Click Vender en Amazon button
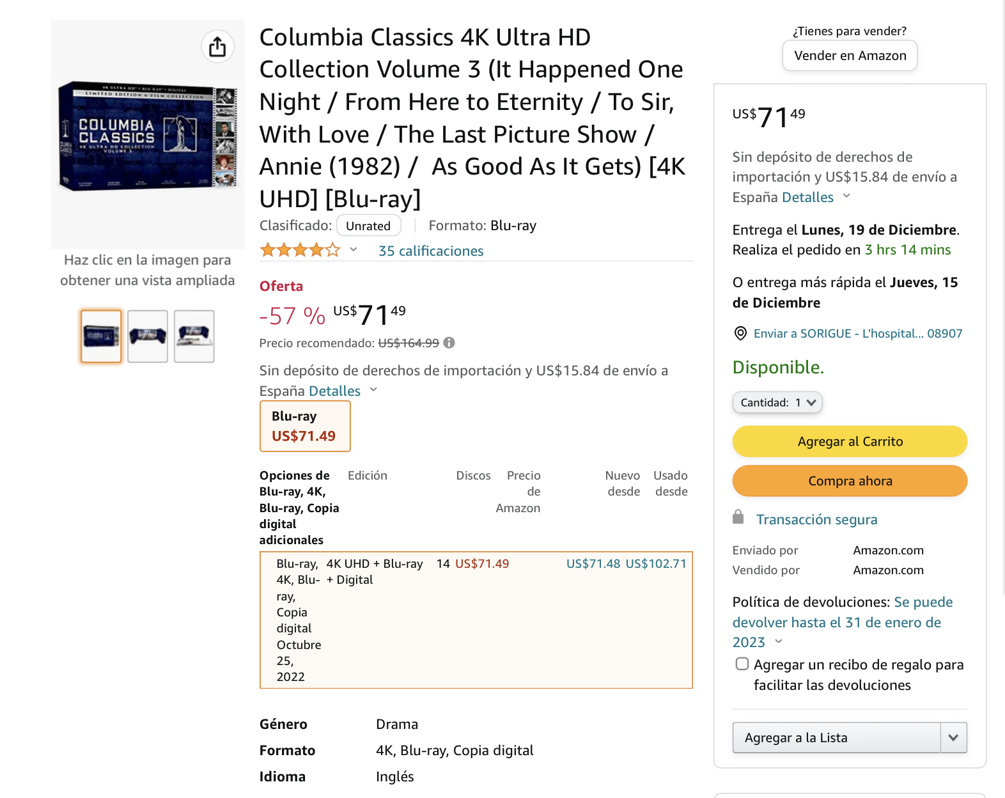This screenshot has height=798, width=1005. coord(850,56)
